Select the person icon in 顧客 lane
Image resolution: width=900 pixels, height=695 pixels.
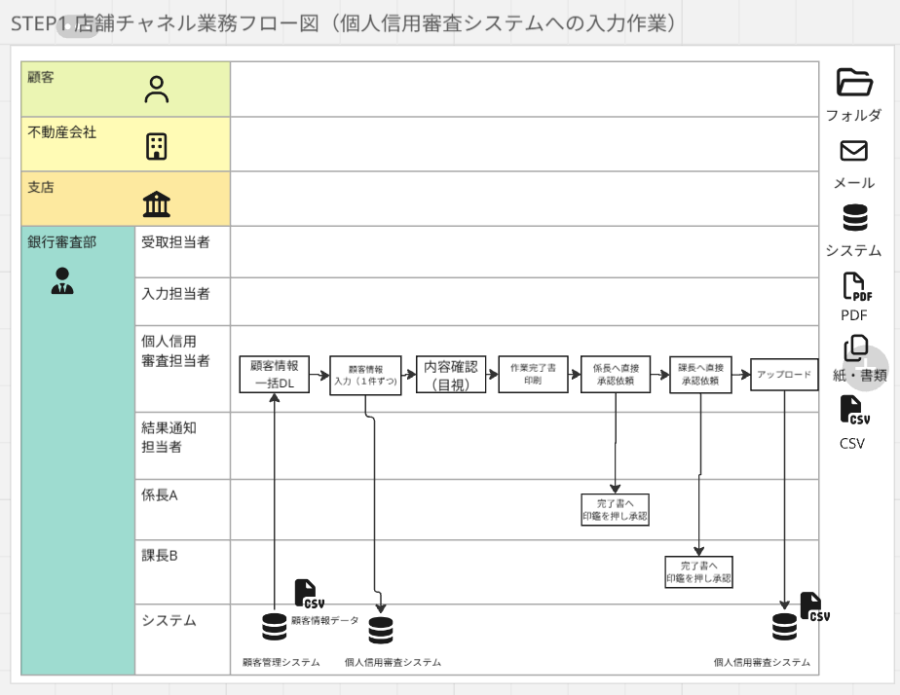pyautogui.click(x=156, y=90)
